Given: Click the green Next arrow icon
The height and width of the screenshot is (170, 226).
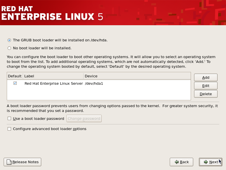Looking at the screenshot, I should 206,162.
